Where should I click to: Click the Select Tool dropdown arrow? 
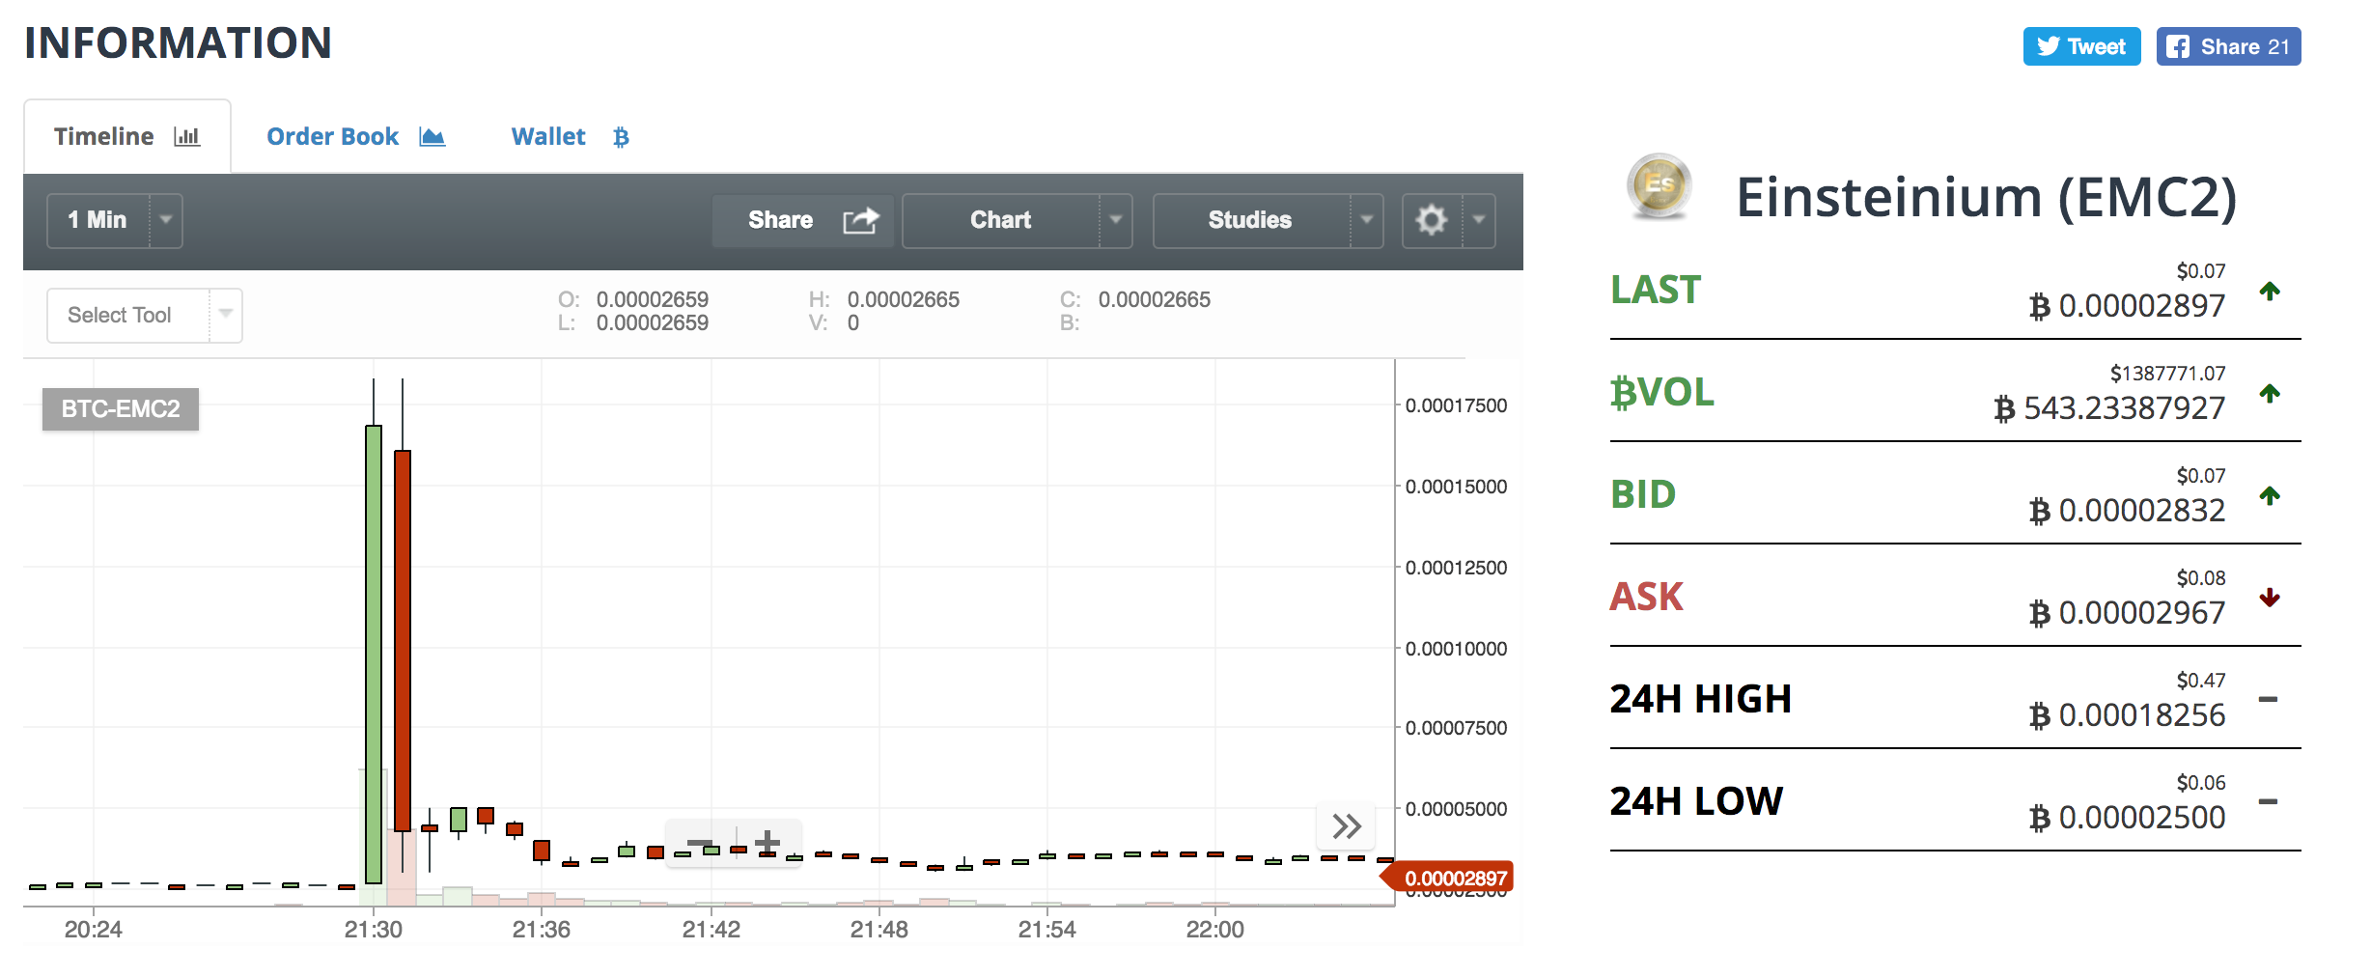pos(225,315)
